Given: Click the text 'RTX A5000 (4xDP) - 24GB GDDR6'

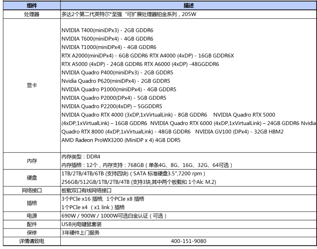Looking at the screenshot, I should [102, 64].
